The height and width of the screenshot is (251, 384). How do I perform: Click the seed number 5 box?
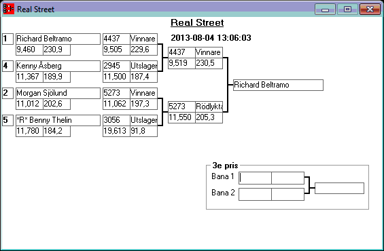pyautogui.click(x=8, y=120)
